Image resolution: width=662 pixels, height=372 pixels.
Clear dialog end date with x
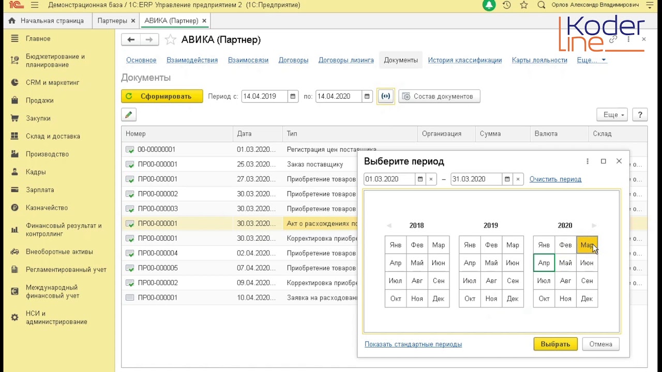[x=518, y=179]
